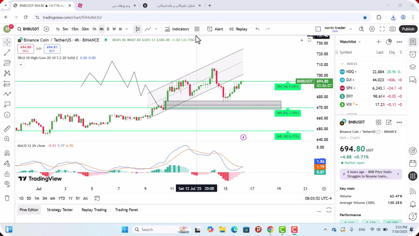Open the candlestick chart style selector

(138, 29)
